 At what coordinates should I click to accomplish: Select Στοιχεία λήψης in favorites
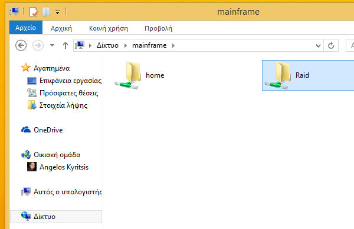tap(64, 105)
